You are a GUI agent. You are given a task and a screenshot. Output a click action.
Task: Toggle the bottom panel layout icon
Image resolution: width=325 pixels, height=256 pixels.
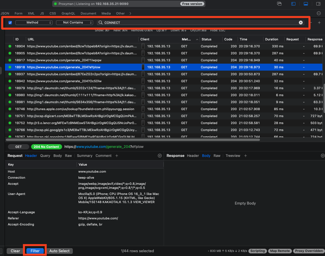pyautogui.click(x=306, y=4)
